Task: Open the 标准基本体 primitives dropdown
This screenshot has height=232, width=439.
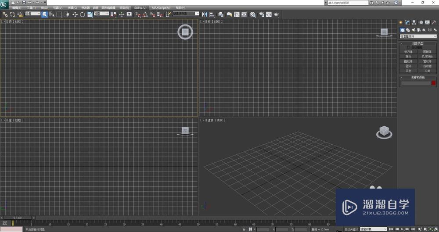Action: [x=418, y=36]
